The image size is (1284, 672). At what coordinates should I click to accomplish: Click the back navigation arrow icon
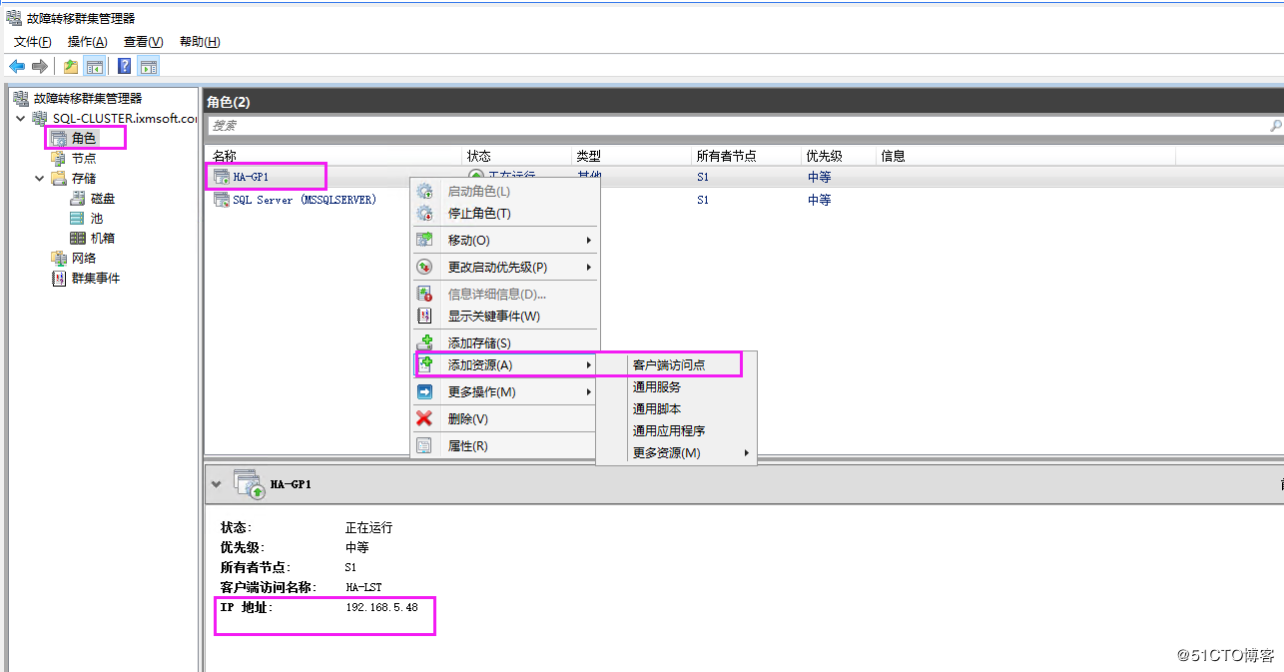[x=17, y=66]
